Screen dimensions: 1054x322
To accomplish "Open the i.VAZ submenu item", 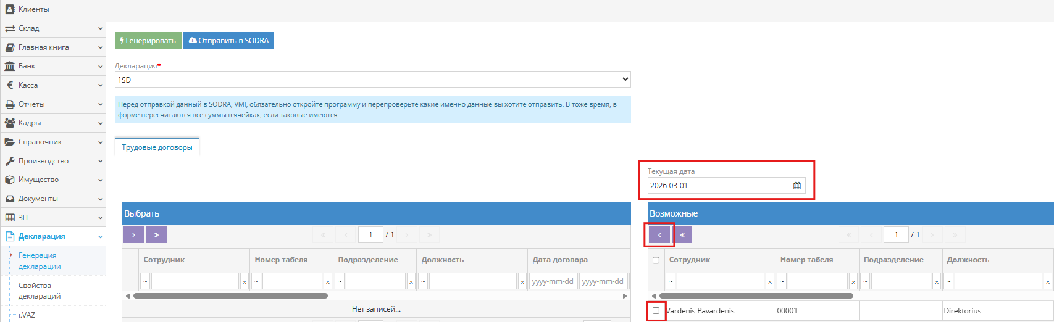I will click(x=27, y=315).
